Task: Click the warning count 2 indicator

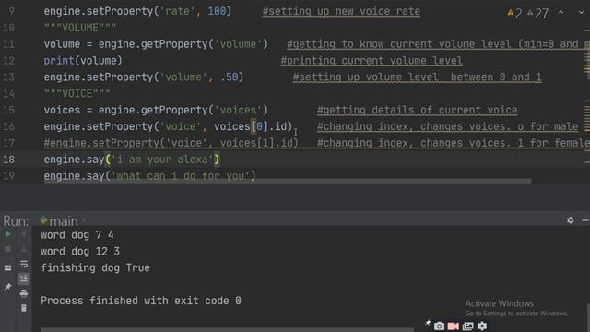Action: (x=514, y=14)
